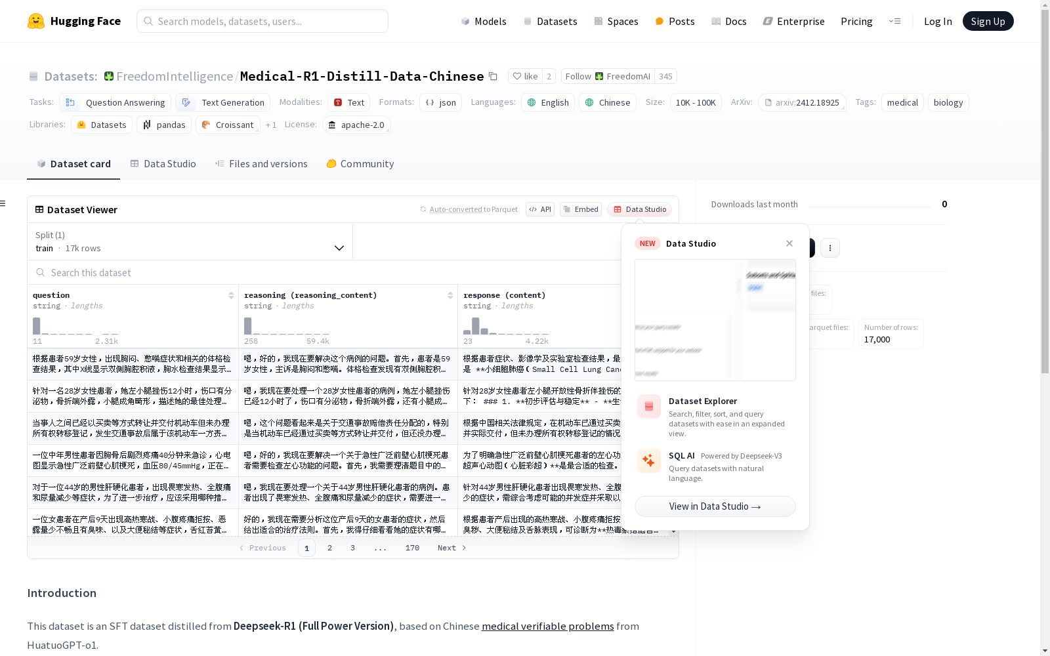Click the medical tag
1050x656 pixels.
click(x=902, y=102)
